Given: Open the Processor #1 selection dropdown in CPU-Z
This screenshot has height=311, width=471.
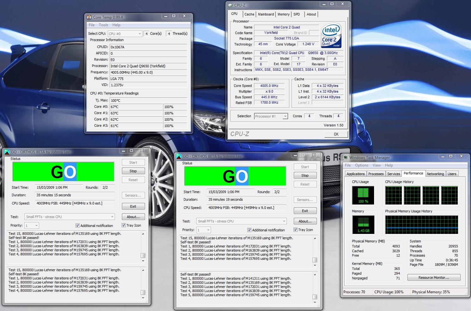Looking at the screenshot, I should tap(271, 116).
